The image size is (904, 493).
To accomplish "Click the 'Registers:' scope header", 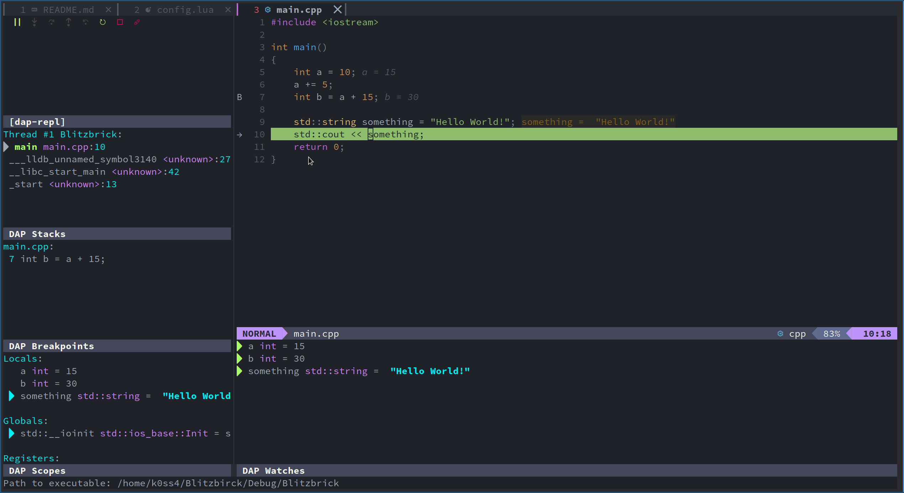I will tap(31, 458).
